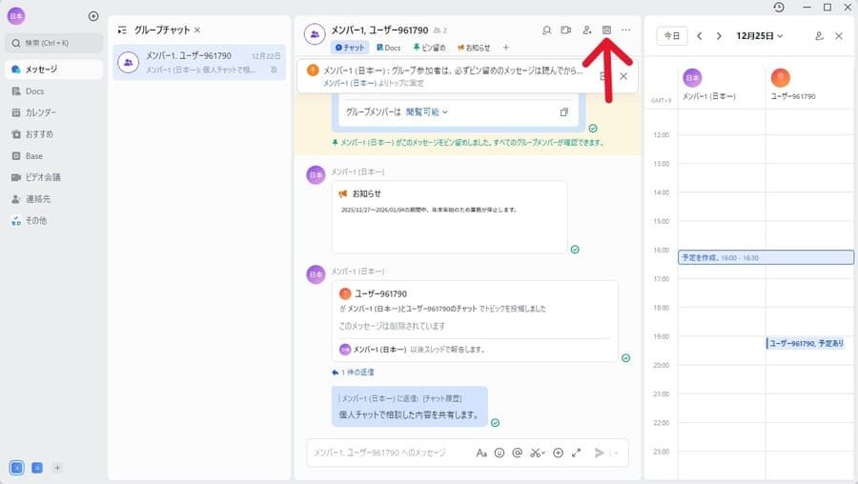Close the グループチャット filter with the x
This screenshot has width=858, height=484.
pyautogui.click(x=197, y=30)
